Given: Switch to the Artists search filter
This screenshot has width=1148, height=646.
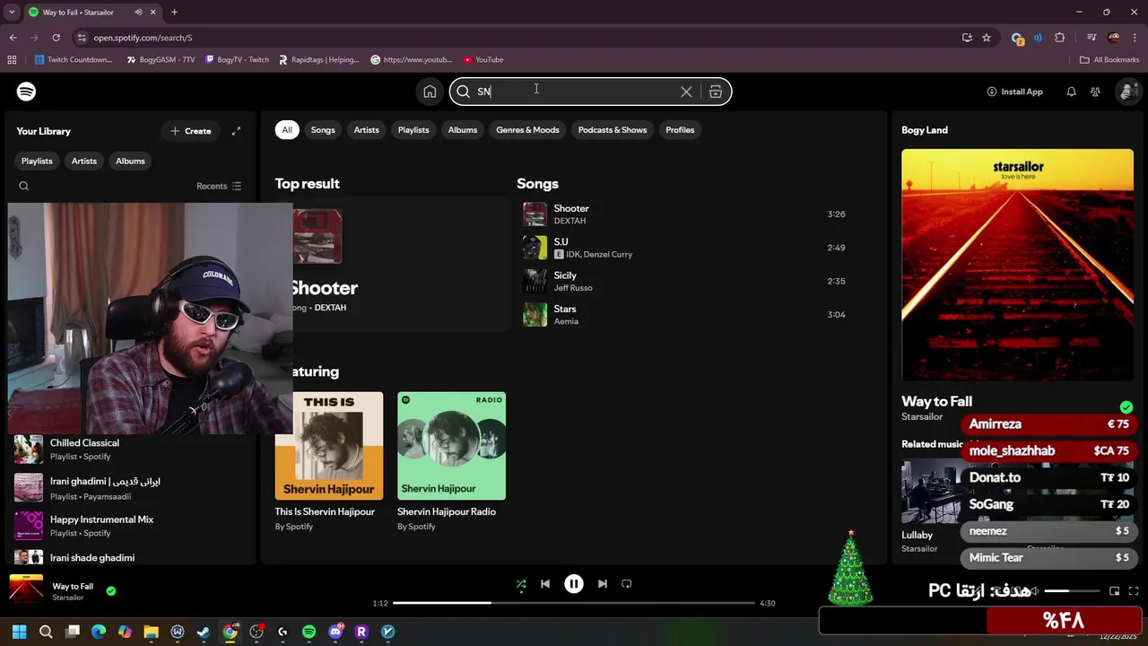Looking at the screenshot, I should [366, 130].
